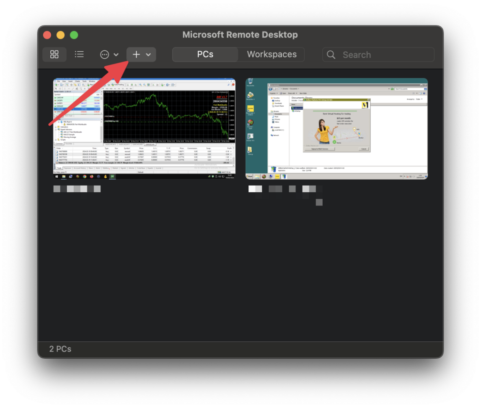Viewport: 481px width, 408px height.
Task: Switch to list view layout
Action: 79,55
